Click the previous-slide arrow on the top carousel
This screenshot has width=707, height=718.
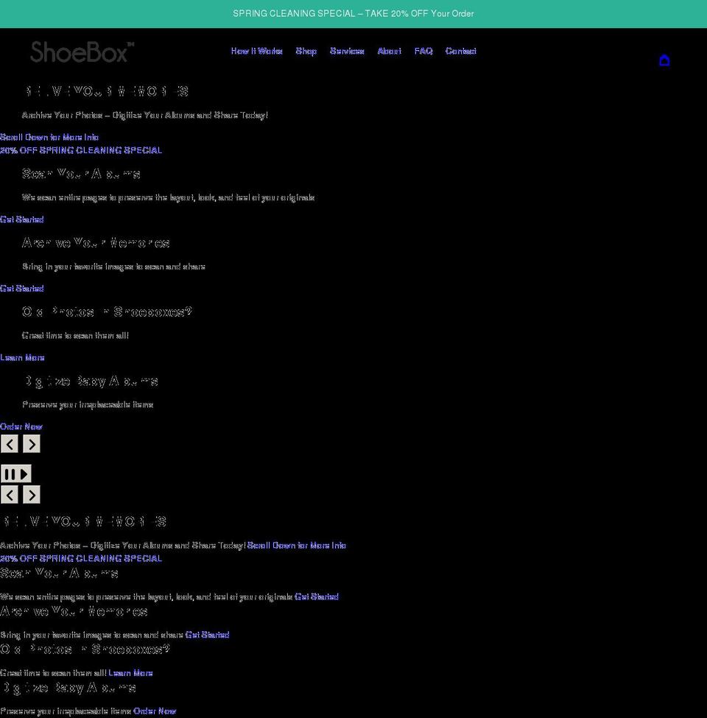(10, 443)
